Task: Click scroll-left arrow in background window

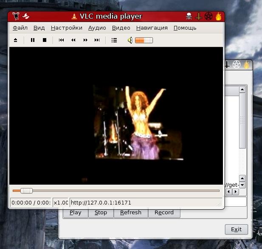Action: pos(228,192)
